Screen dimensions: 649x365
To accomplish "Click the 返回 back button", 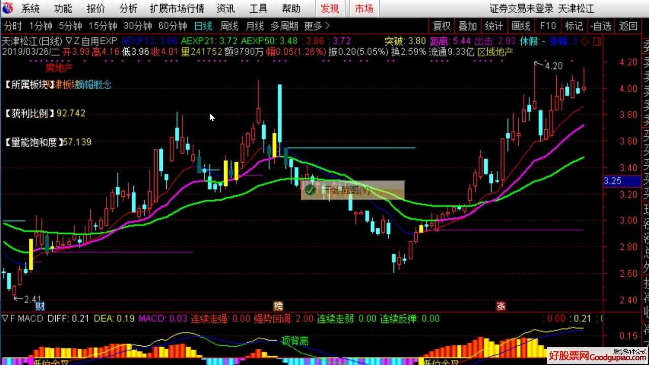I will [x=628, y=26].
